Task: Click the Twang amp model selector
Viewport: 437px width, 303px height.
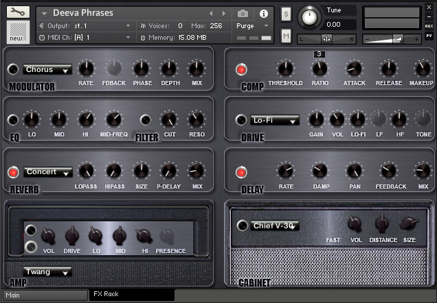Action: 47,271
